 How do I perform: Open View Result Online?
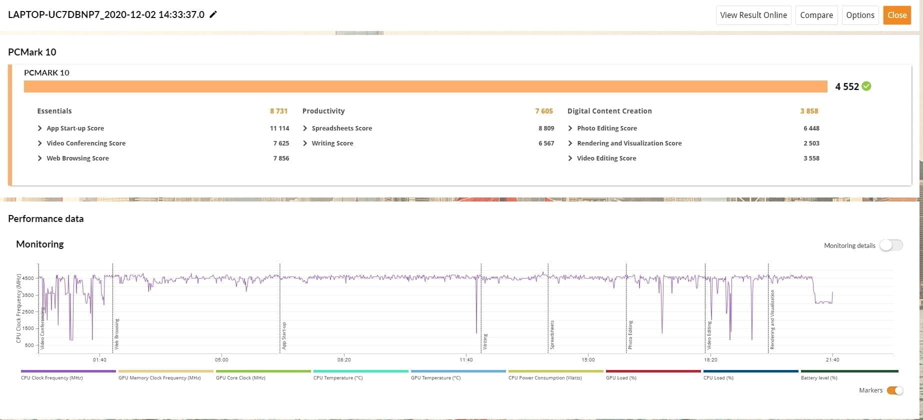tap(753, 15)
